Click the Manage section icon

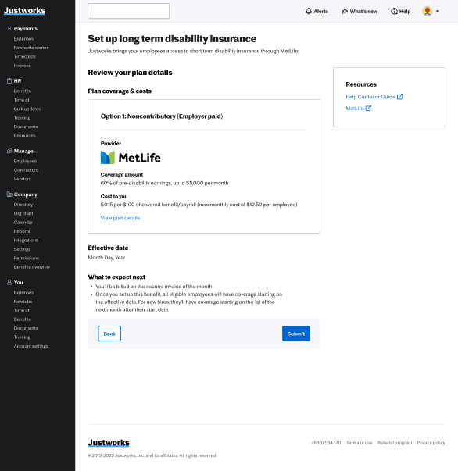click(x=9, y=151)
